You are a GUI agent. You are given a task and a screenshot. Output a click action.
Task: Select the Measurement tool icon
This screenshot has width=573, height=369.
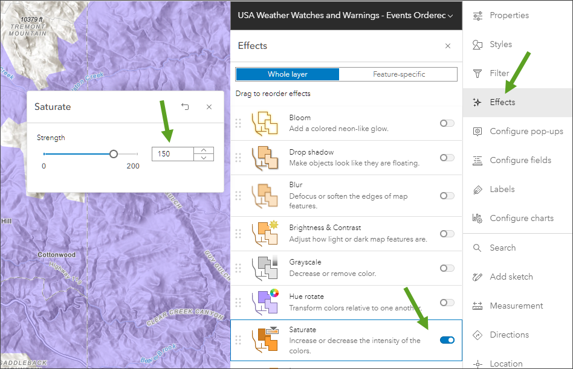point(477,306)
